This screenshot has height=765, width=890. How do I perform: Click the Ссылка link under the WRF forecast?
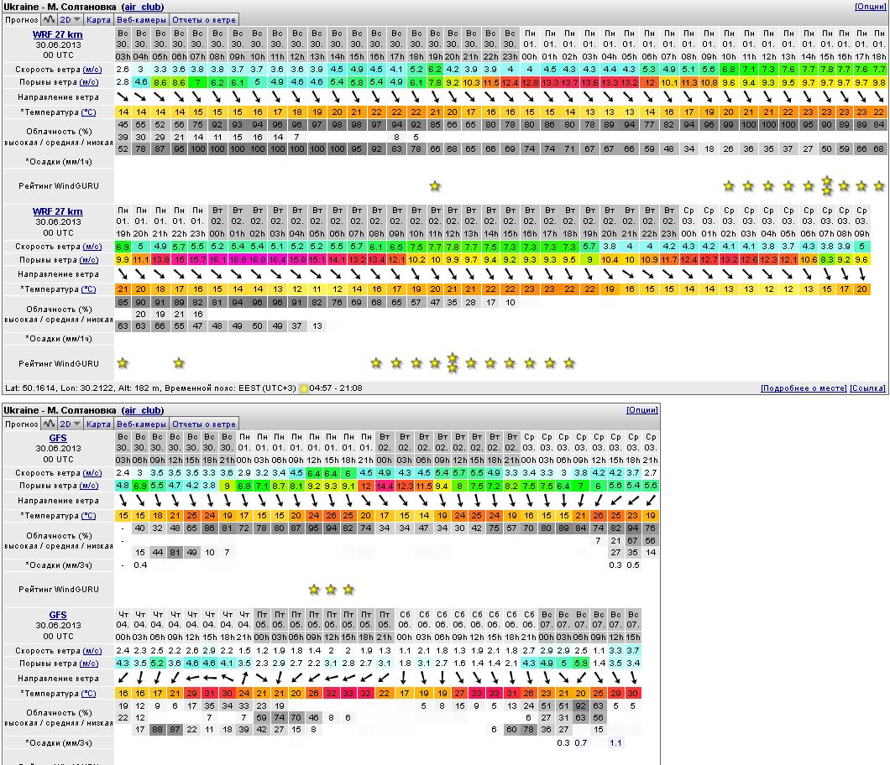(x=867, y=389)
